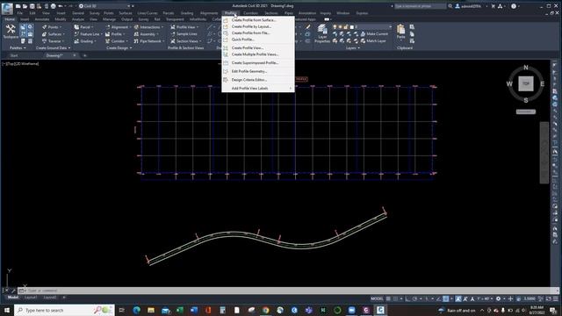Open the Alignment dropdown
Image resolution: width=562 pixels, height=316 pixels.
tap(118, 27)
